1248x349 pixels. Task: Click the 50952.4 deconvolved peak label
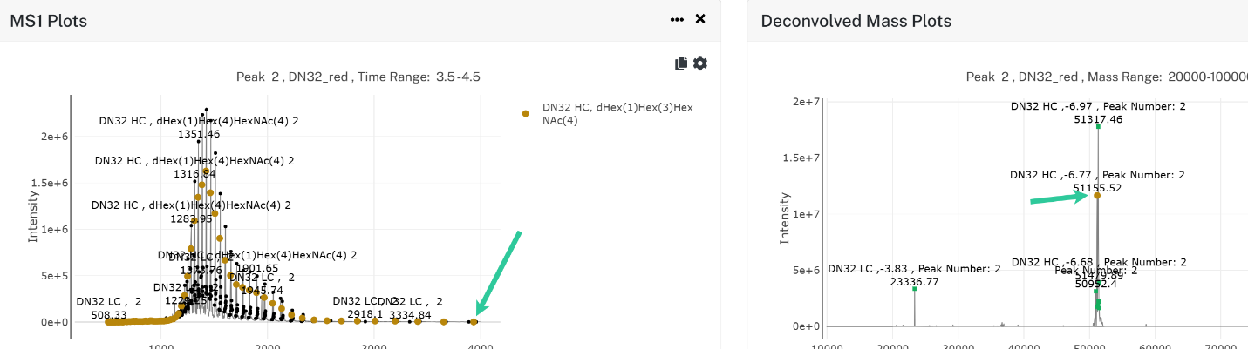(x=1097, y=284)
